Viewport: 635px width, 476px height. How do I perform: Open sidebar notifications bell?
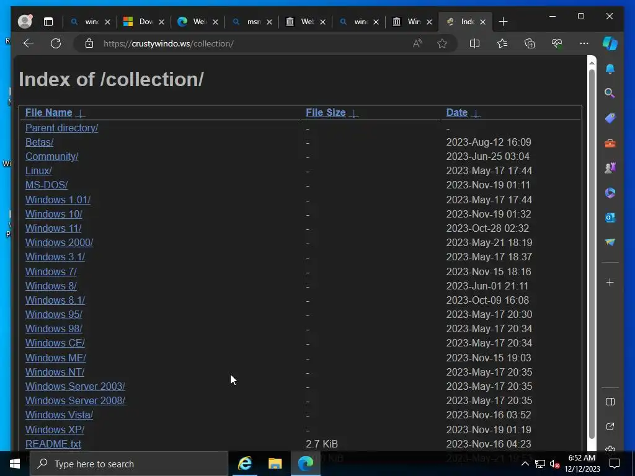tap(610, 69)
